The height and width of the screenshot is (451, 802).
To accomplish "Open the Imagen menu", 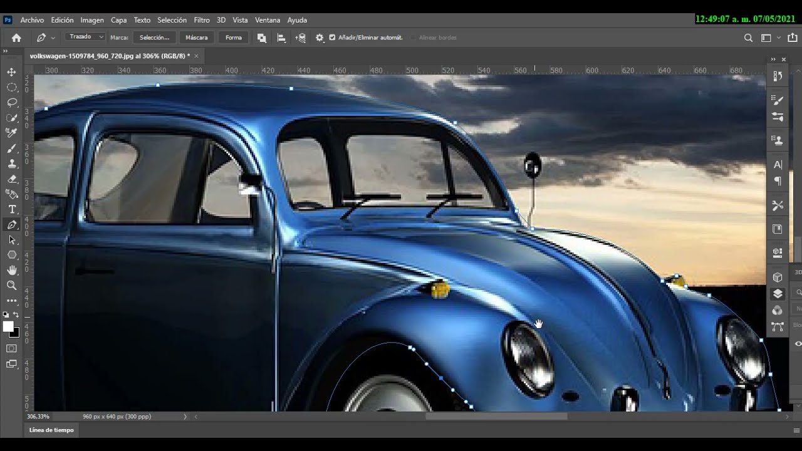I will point(92,20).
